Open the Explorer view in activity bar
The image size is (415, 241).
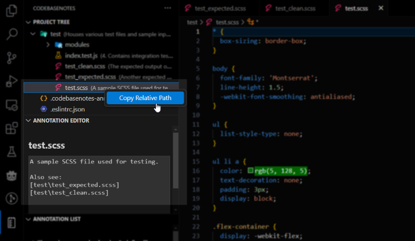click(x=12, y=11)
